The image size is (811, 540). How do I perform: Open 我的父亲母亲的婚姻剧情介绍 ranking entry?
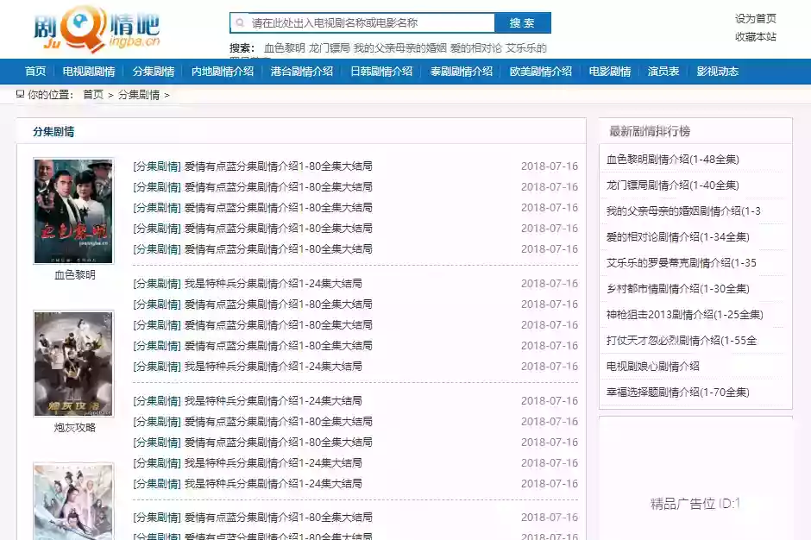tap(683, 211)
